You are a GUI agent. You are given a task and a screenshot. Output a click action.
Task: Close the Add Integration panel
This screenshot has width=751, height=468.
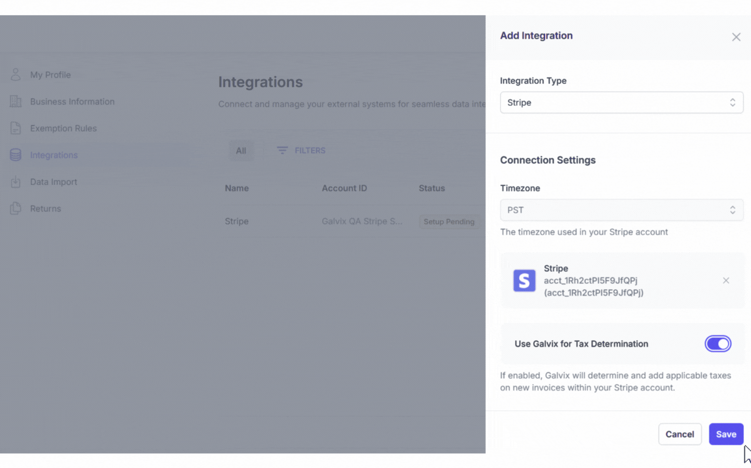(x=736, y=37)
